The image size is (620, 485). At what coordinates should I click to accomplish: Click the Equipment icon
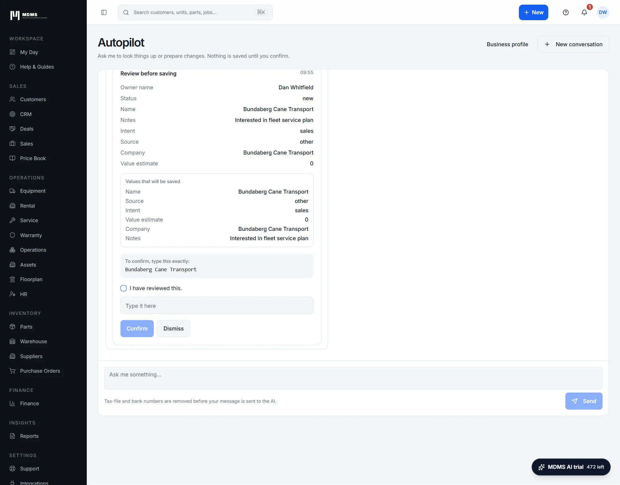[x=12, y=191]
